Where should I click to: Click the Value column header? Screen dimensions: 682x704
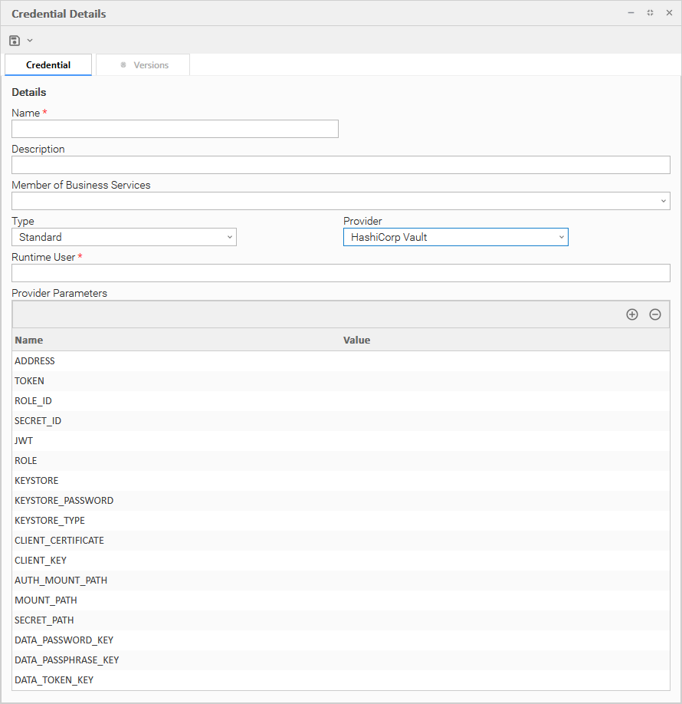[x=356, y=340]
